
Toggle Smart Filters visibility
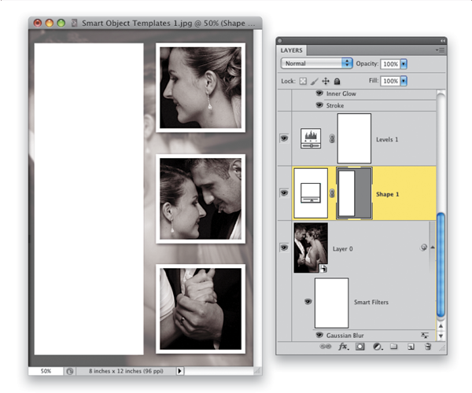click(x=308, y=301)
